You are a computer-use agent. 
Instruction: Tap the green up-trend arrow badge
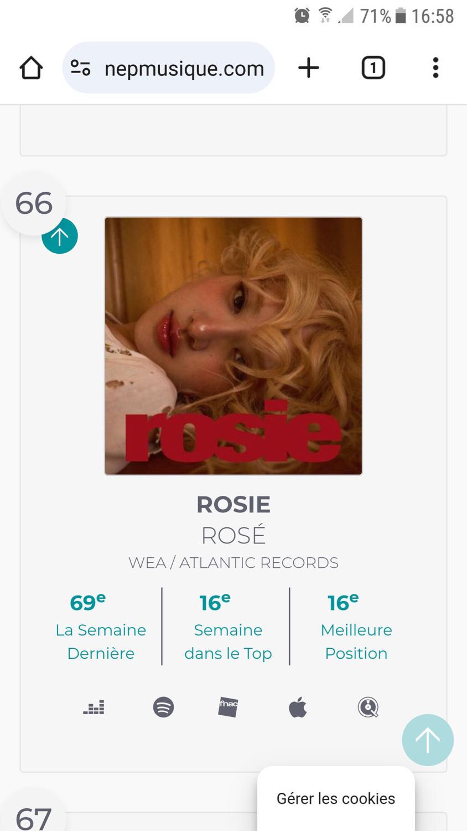coord(60,236)
